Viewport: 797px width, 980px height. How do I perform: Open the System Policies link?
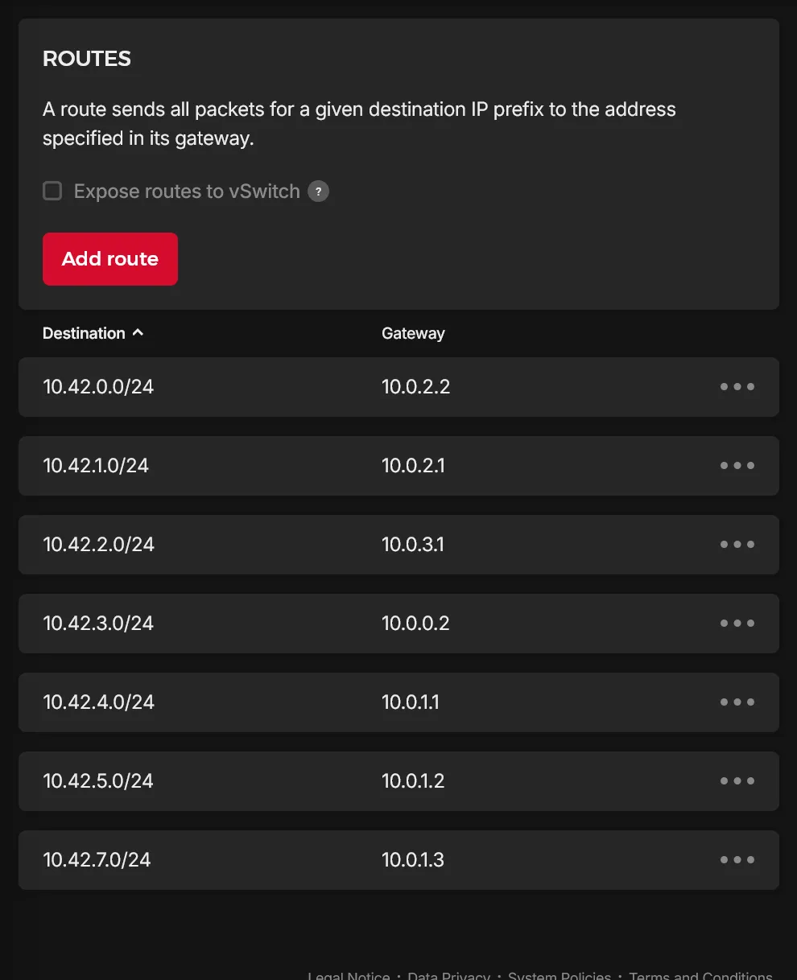click(x=560, y=975)
